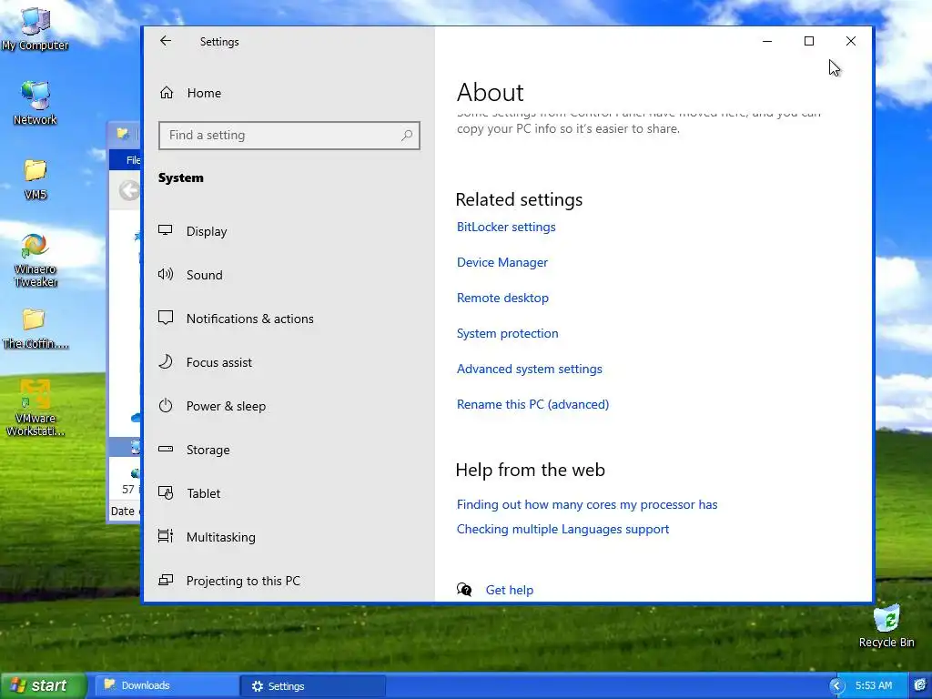Open Device Manager link
932x699 pixels.
tap(501, 262)
